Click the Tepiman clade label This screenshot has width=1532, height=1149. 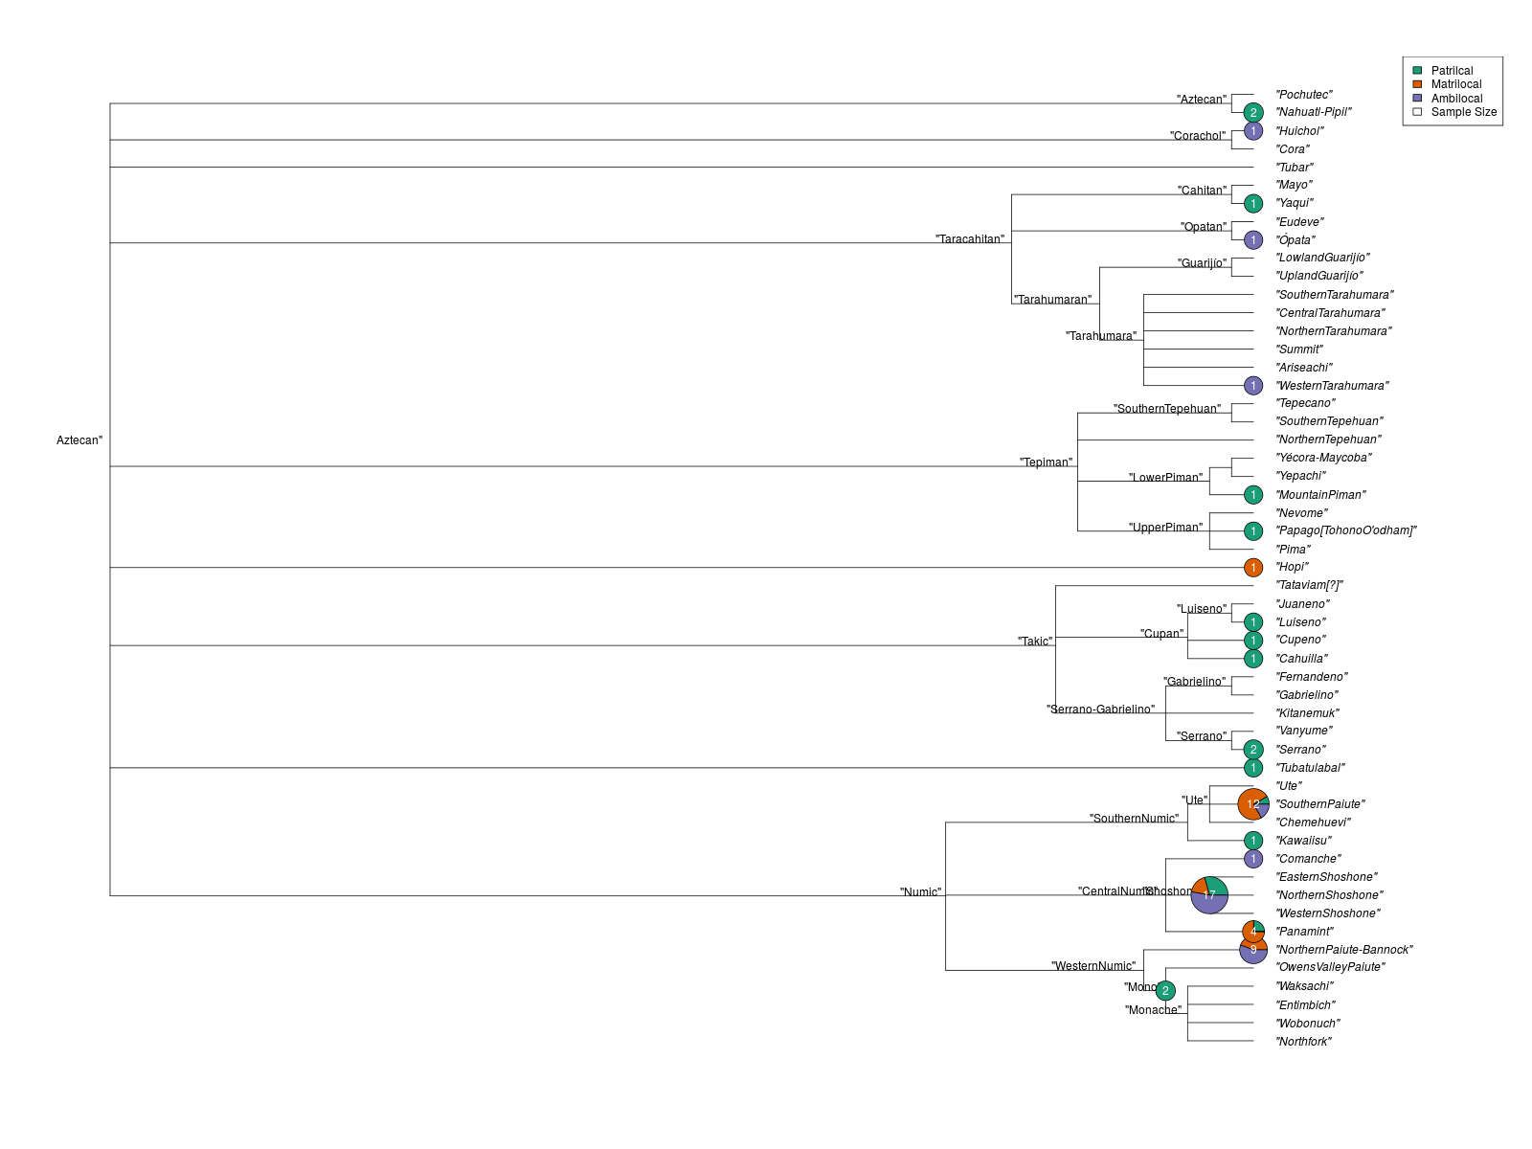1046,462
